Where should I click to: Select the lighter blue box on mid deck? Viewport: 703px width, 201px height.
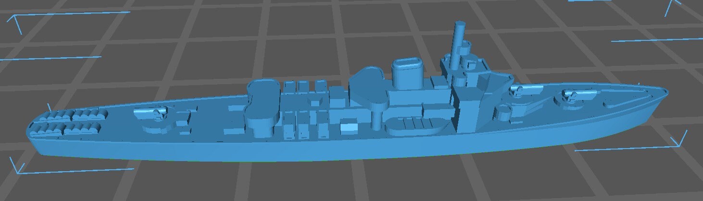pyautogui.click(x=350, y=128)
